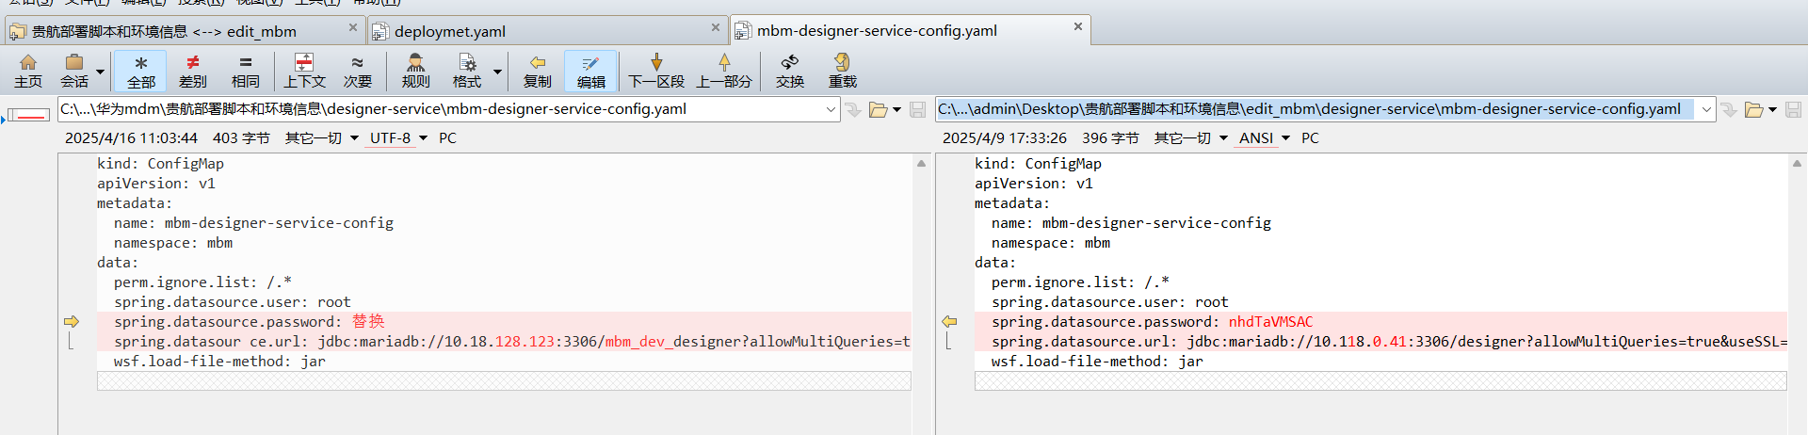This screenshot has width=1808, height=435.
Task: Click the 主页 (Home) toolbar icon
Action: [x=28, y=71]
